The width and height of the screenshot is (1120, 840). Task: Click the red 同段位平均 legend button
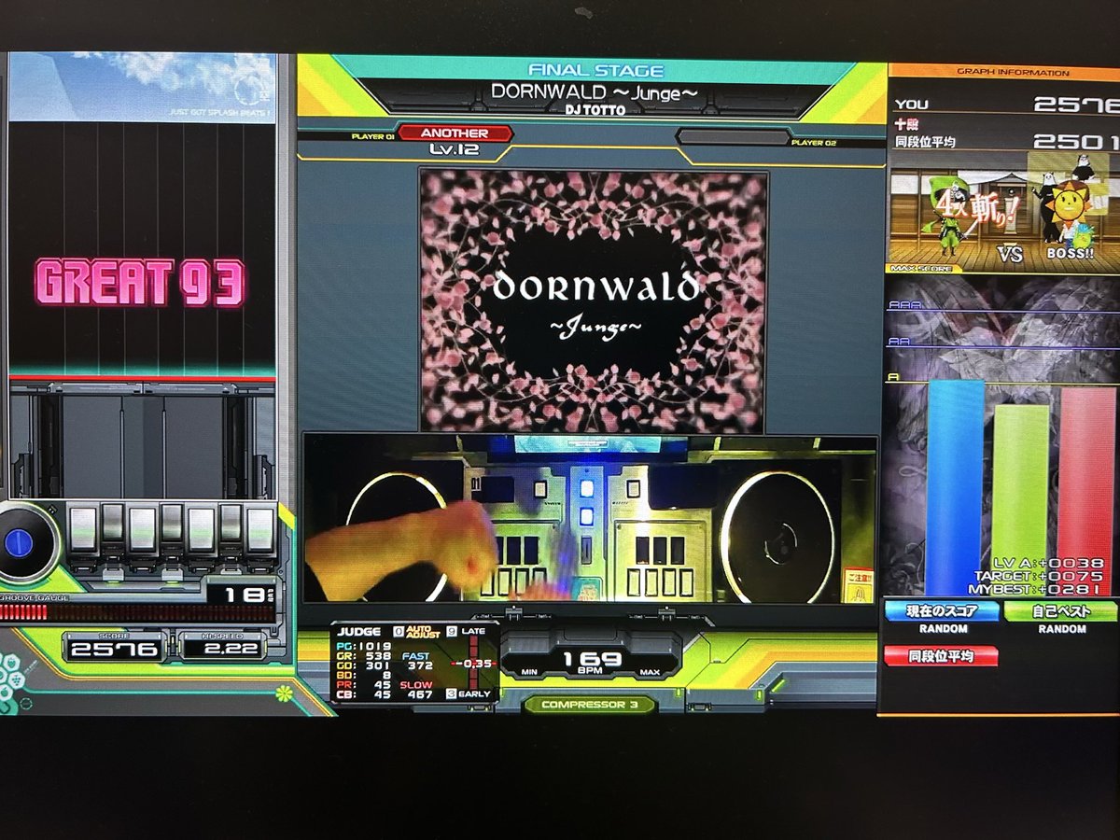[x=941, y=657]
